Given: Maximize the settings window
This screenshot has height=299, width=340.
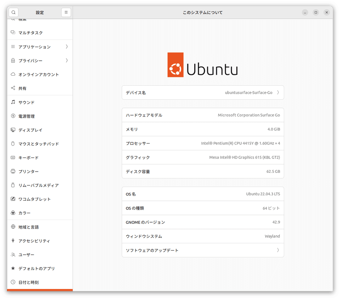Looking at the screenshot, I should point(316,12).
